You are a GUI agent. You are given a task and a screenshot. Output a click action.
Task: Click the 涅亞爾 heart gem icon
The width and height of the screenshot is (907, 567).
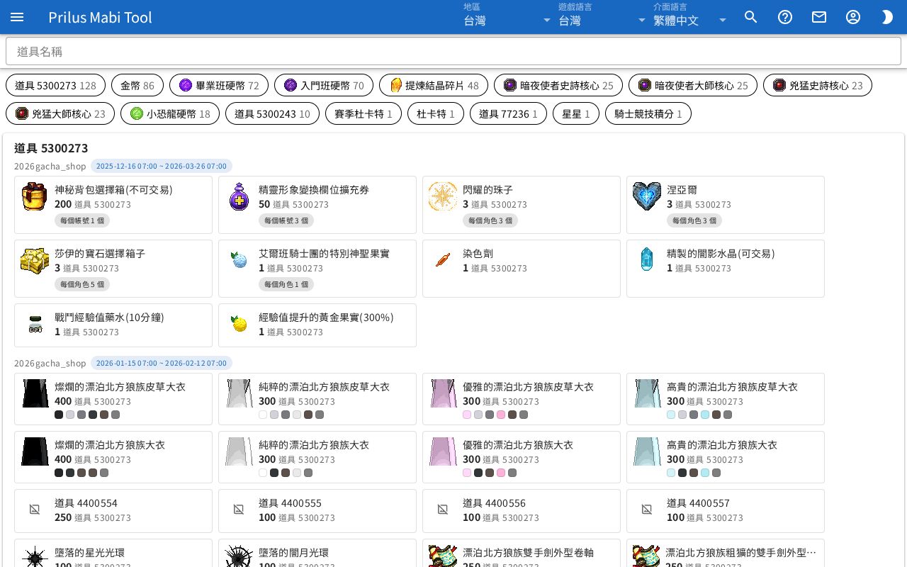[x=646, y=196]
